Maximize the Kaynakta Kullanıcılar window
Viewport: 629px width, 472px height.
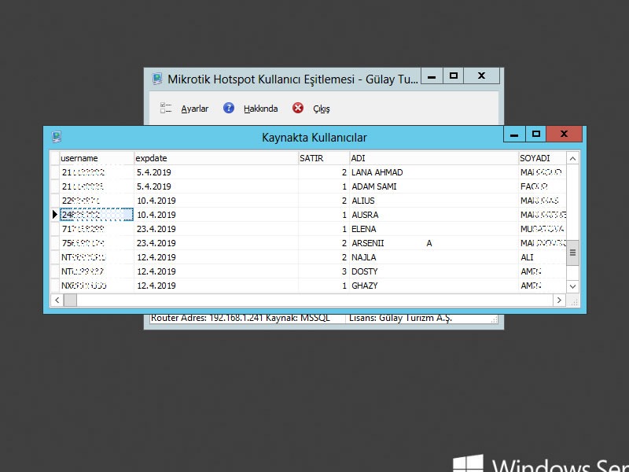535,135
